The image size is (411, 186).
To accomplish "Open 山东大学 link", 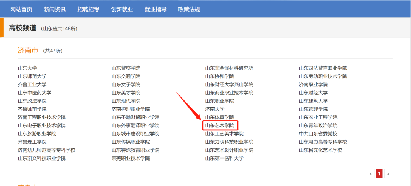I will pos(27,68).
